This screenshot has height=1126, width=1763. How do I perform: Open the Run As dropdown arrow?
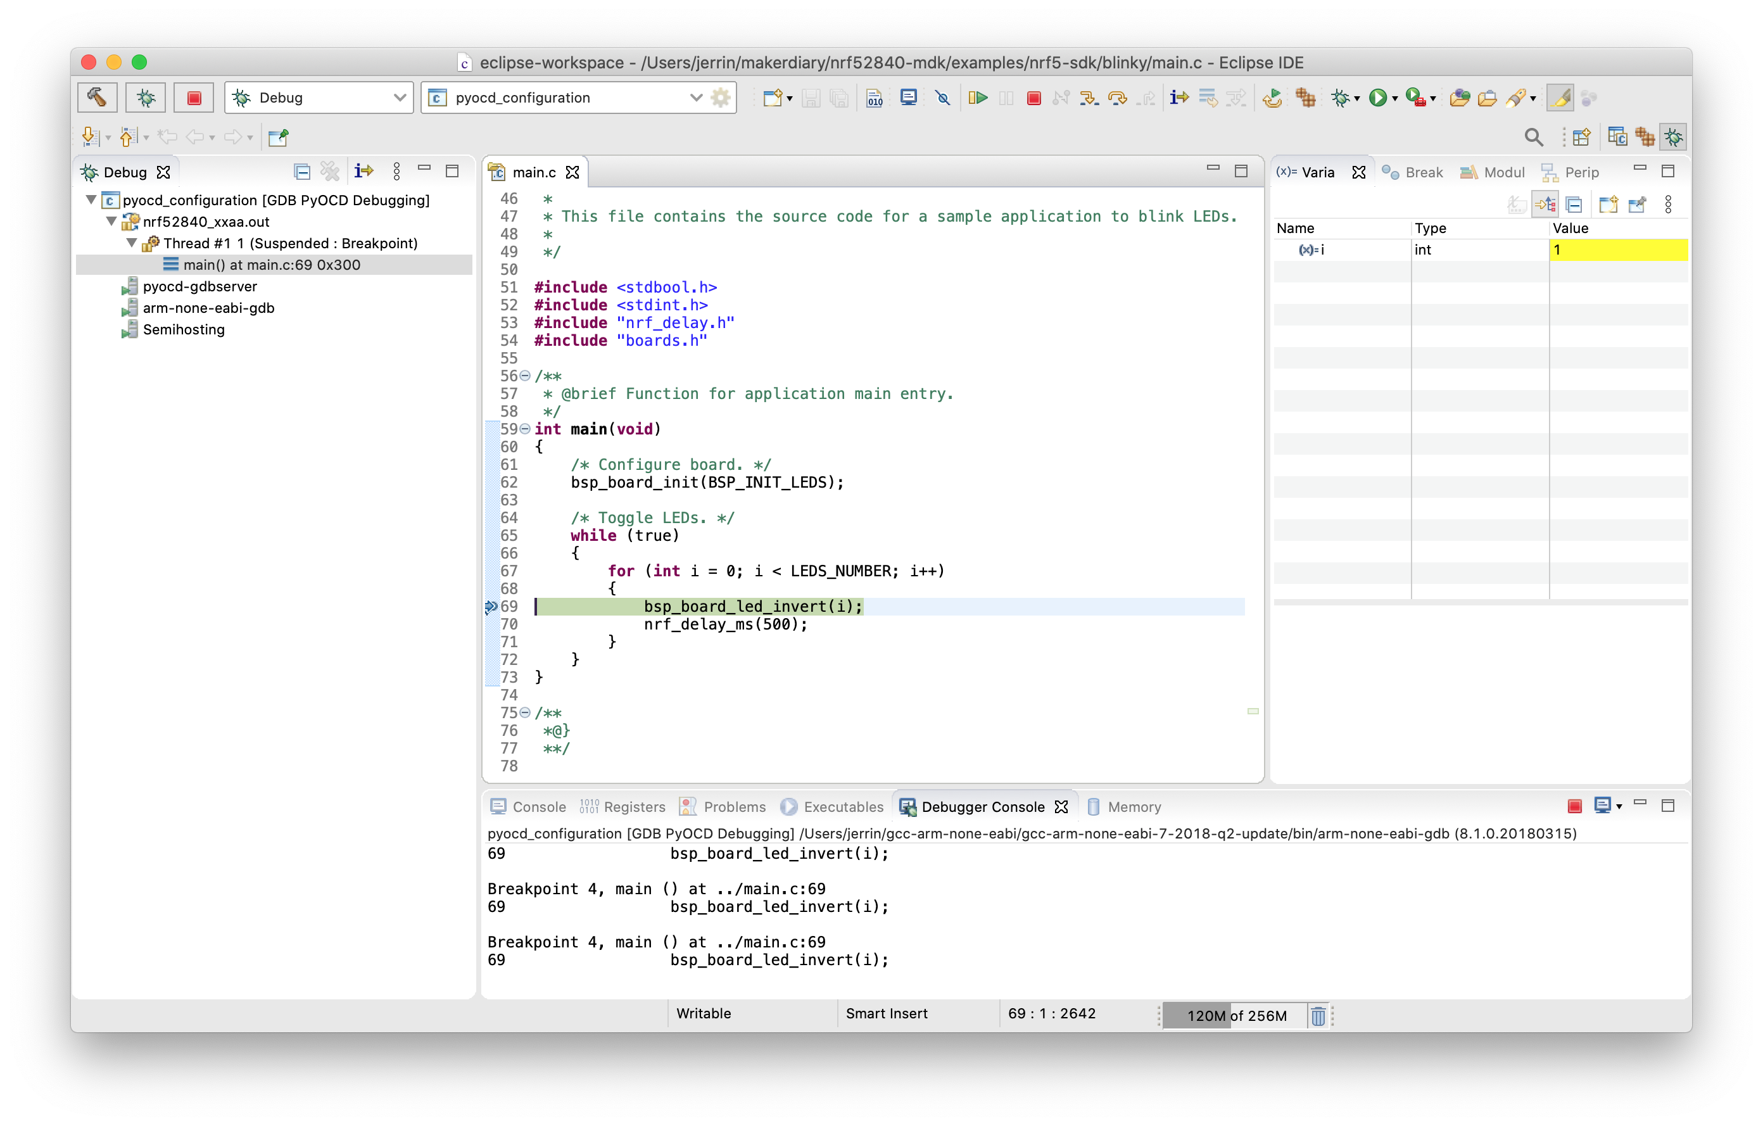[1394, 99]
